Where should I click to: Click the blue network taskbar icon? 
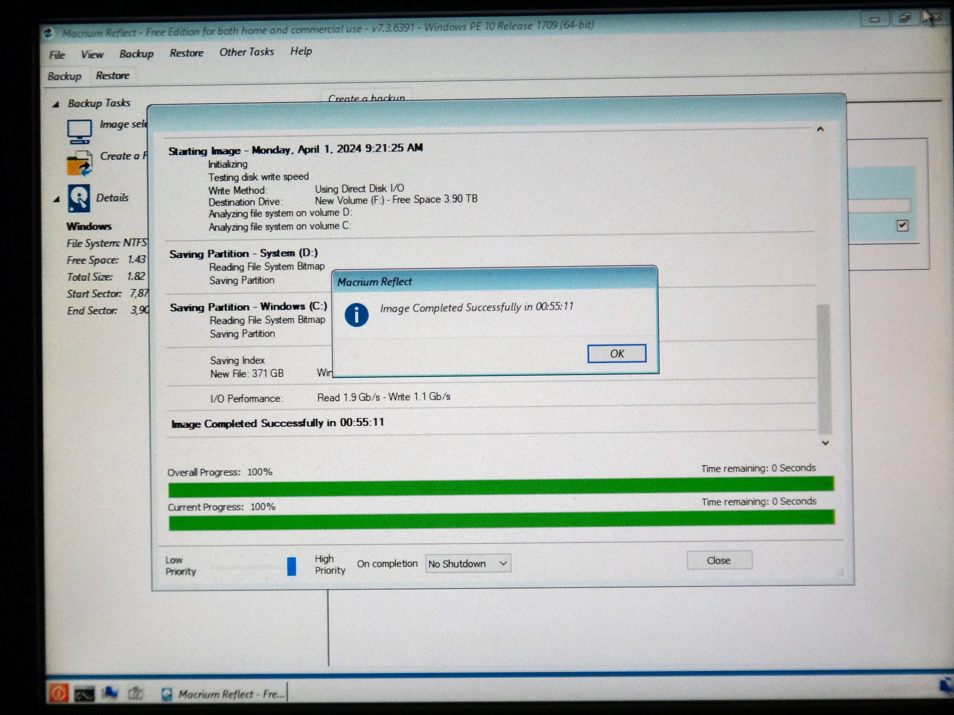coord(110,693)
